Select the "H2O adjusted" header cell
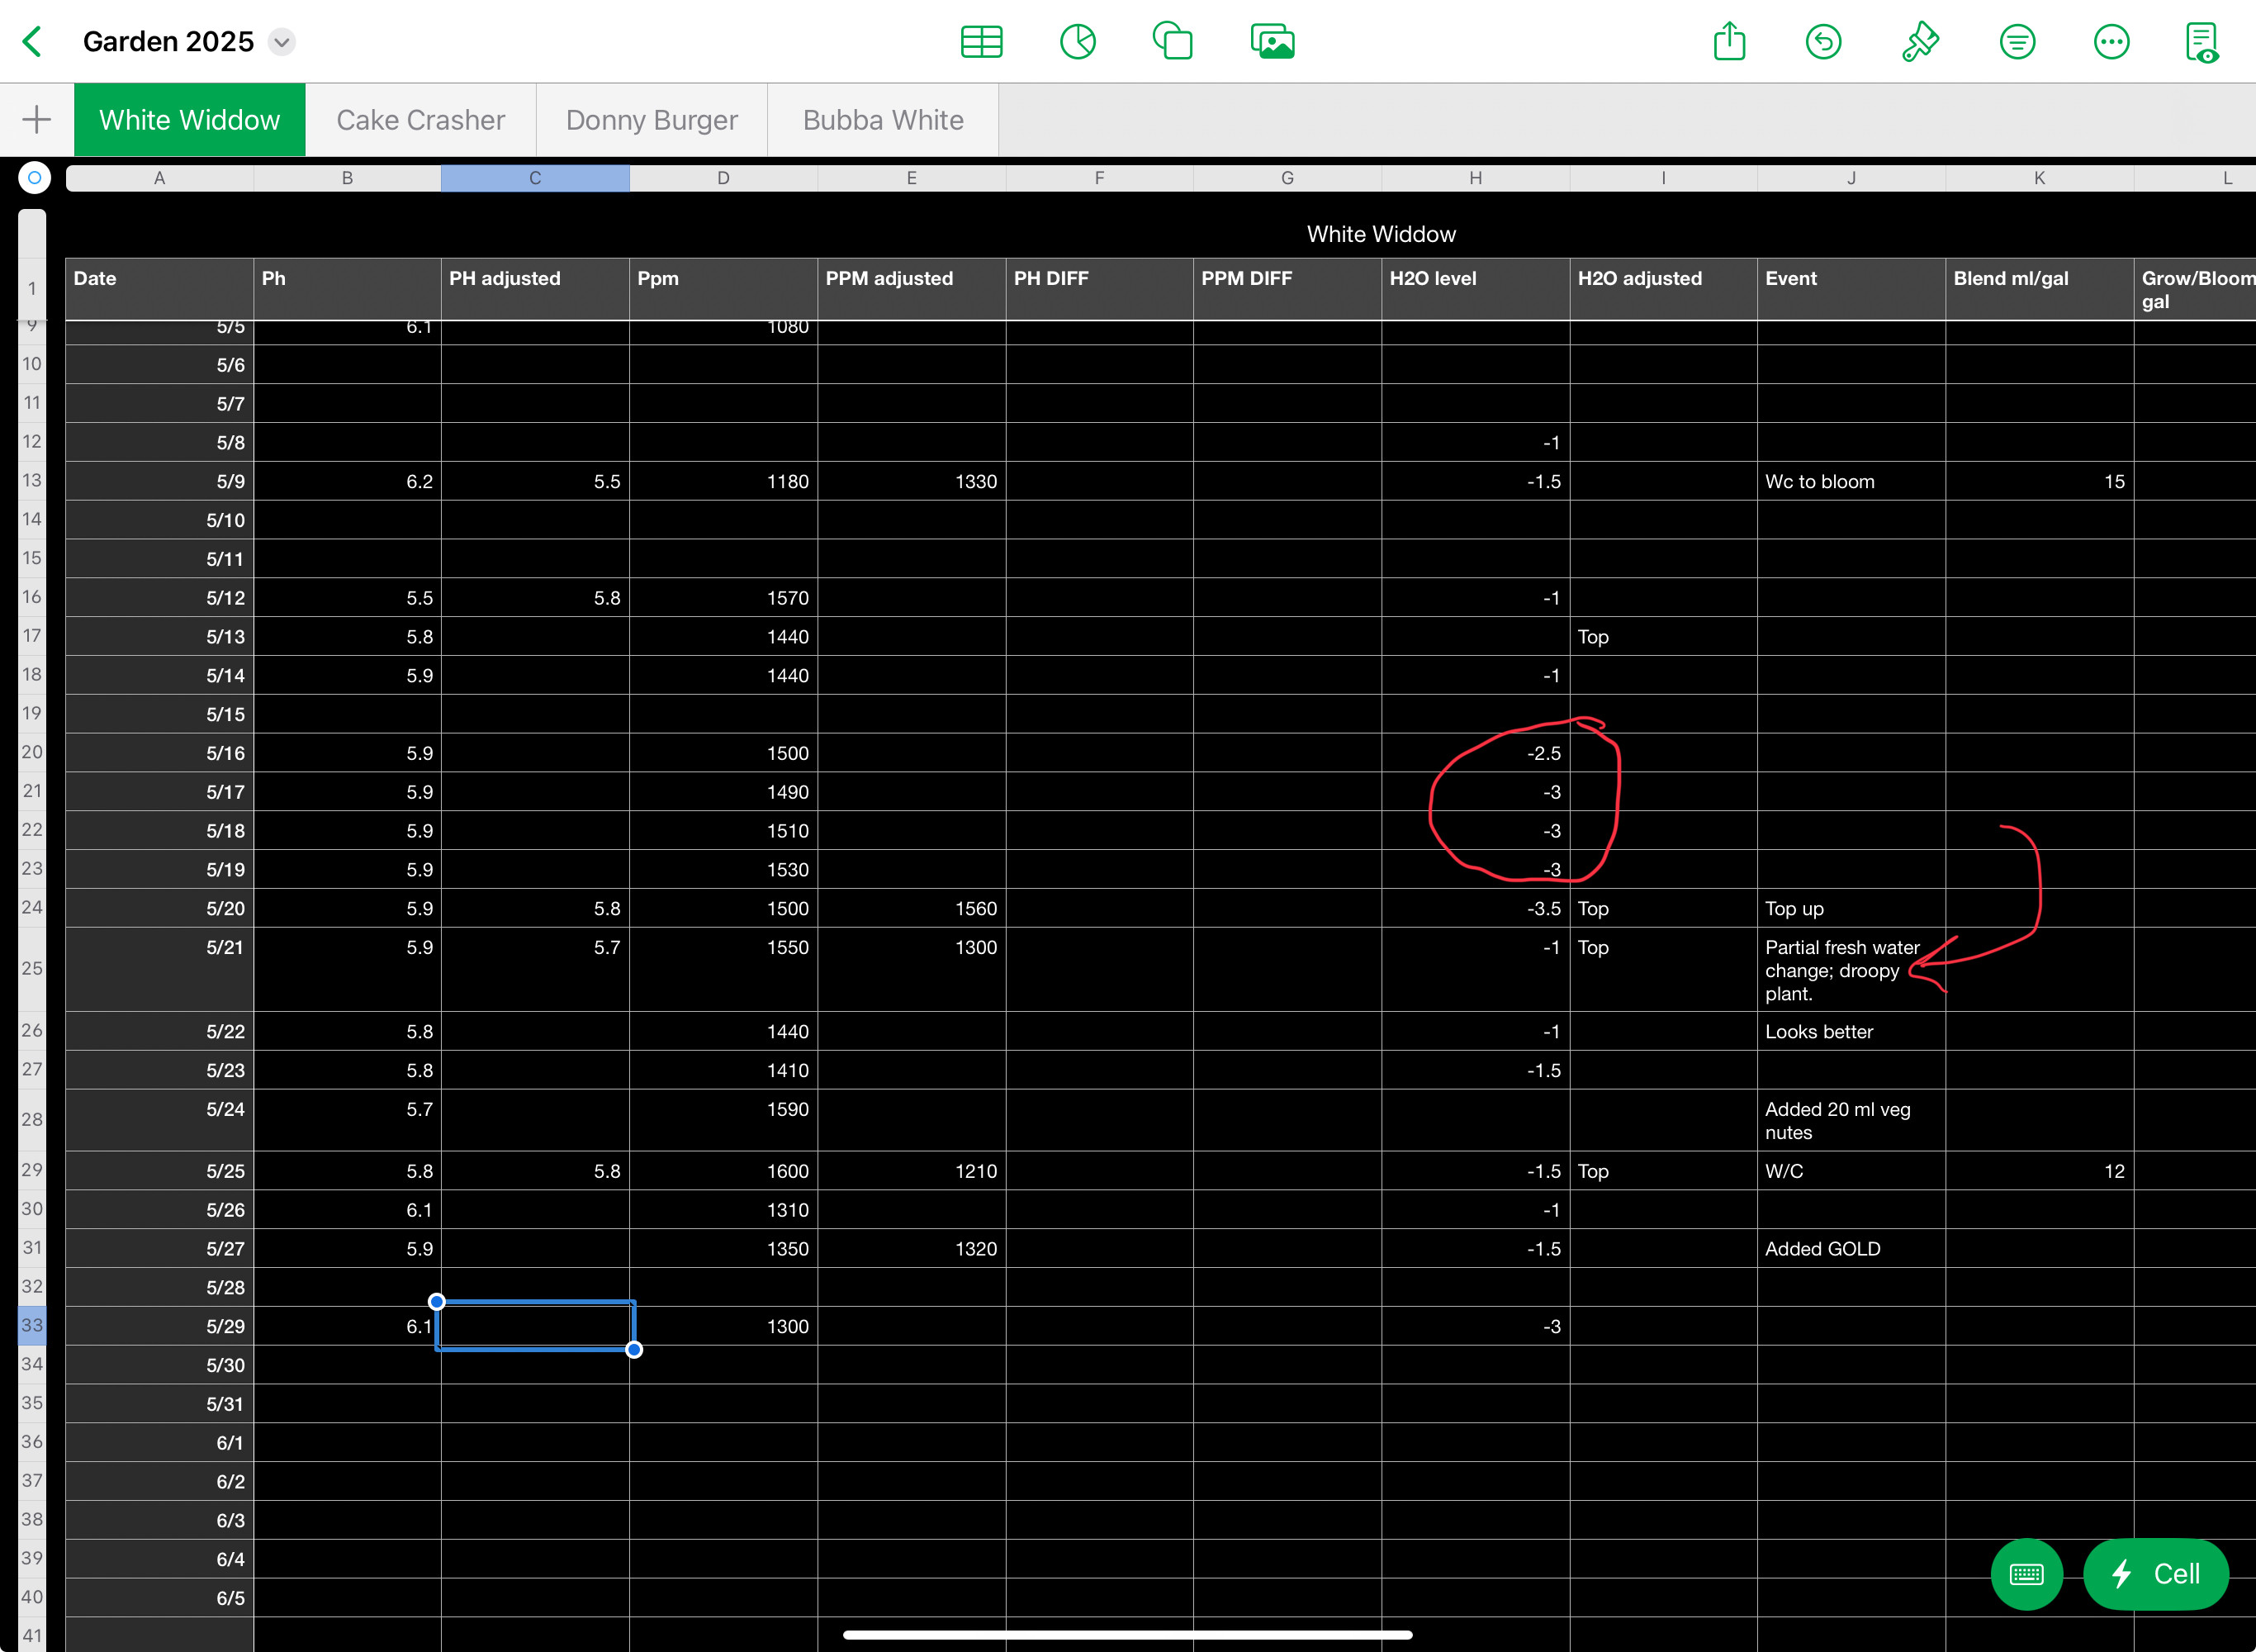 point(1663,290)
